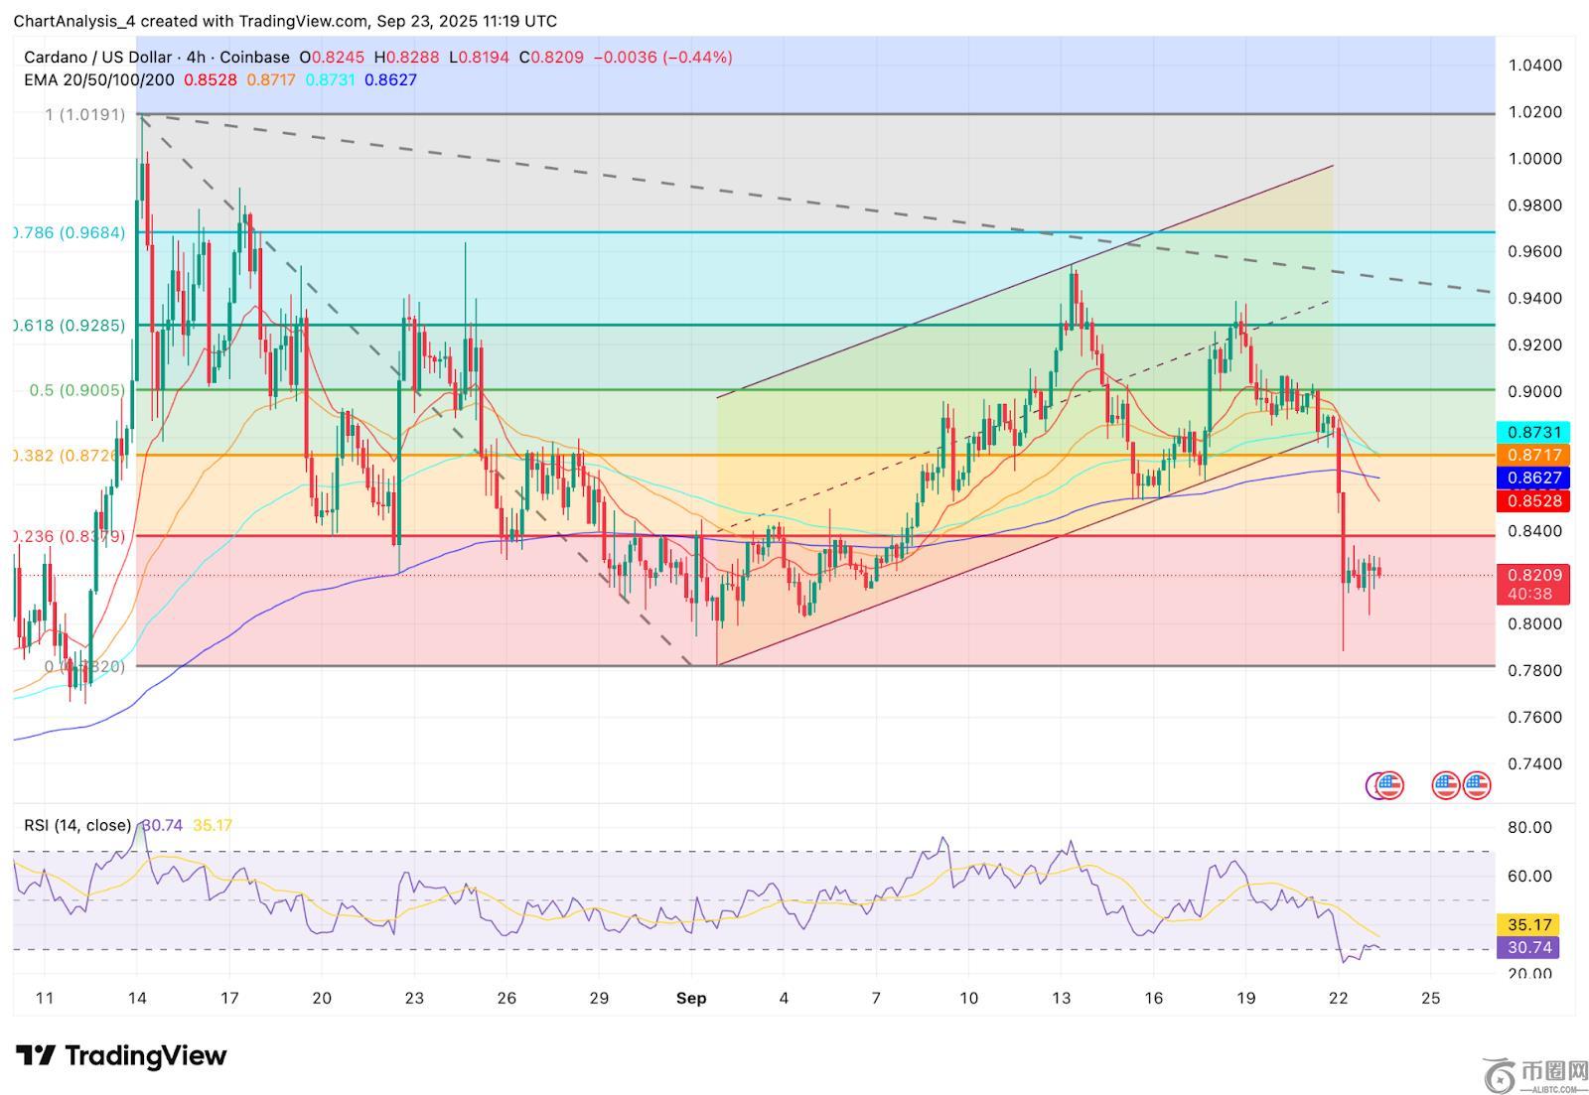This screenshot has width=1589, height=1095.
Task: Select the 0.618 (0.9285) Fibonacci level label
Action: click(x=70, y=325)
